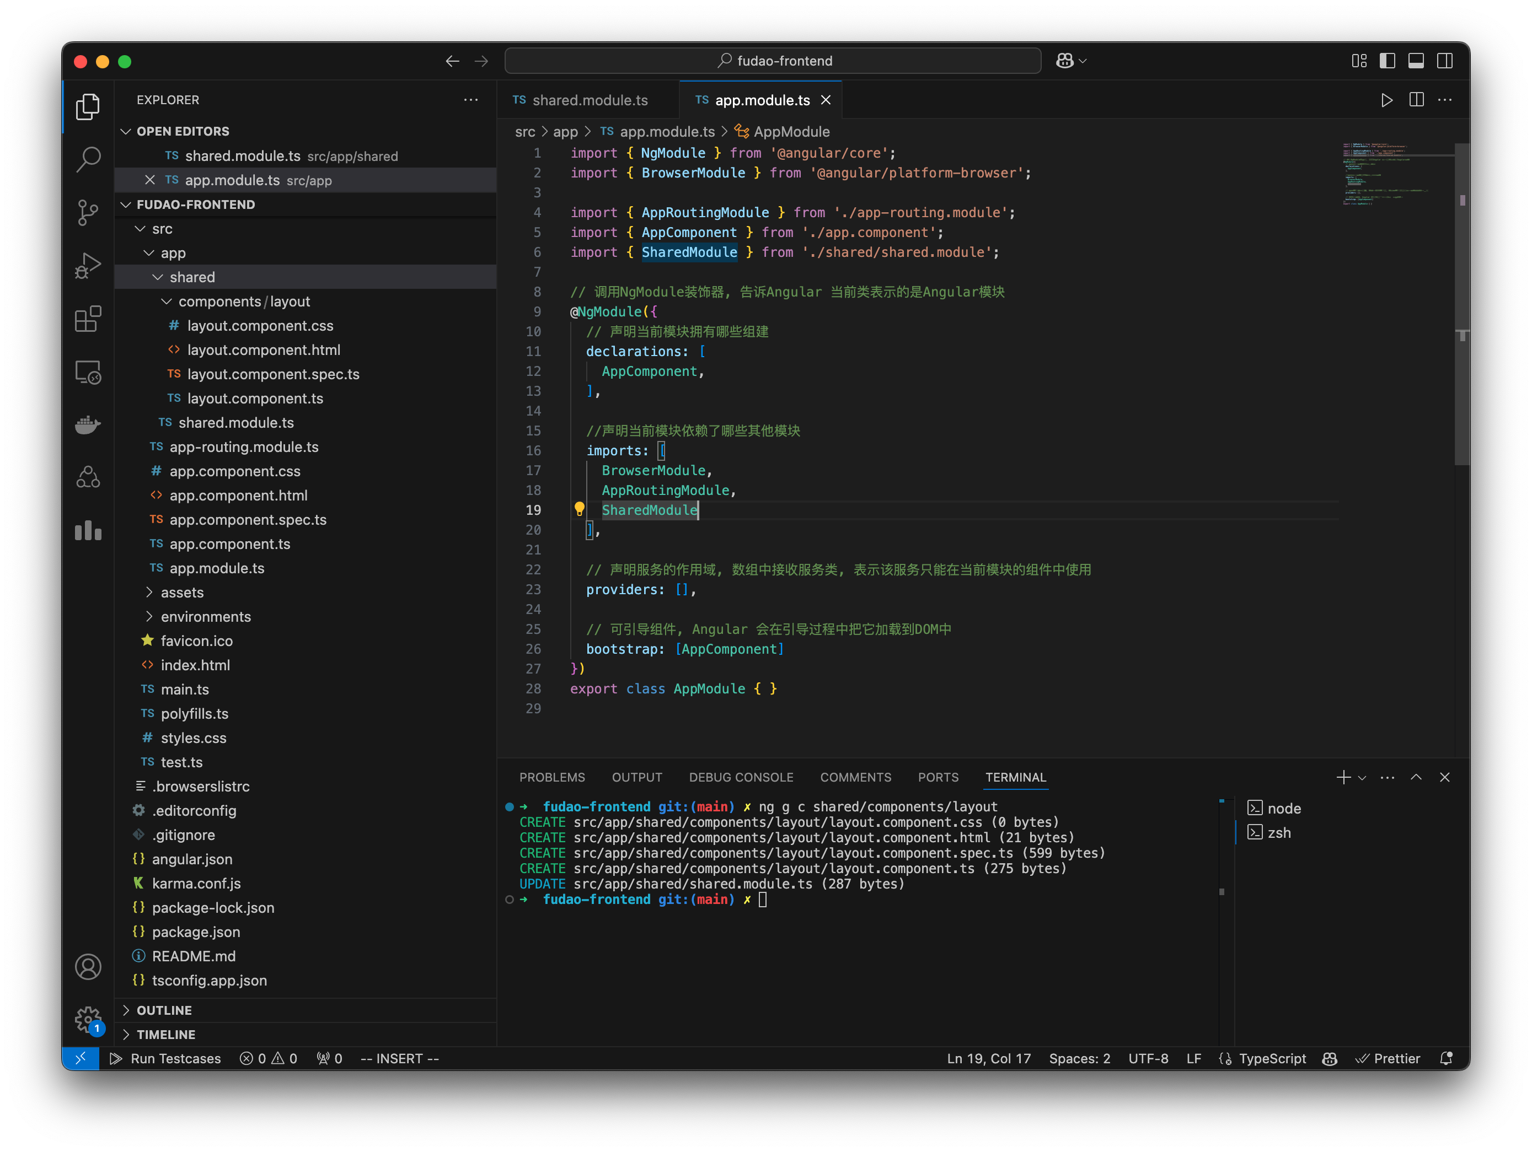Expand the TIMELINE section
This screenshot has height=1152, width=1532.
306,1034
